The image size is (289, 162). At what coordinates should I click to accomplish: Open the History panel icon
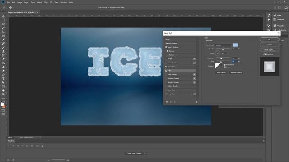click(x=269, y=15)
